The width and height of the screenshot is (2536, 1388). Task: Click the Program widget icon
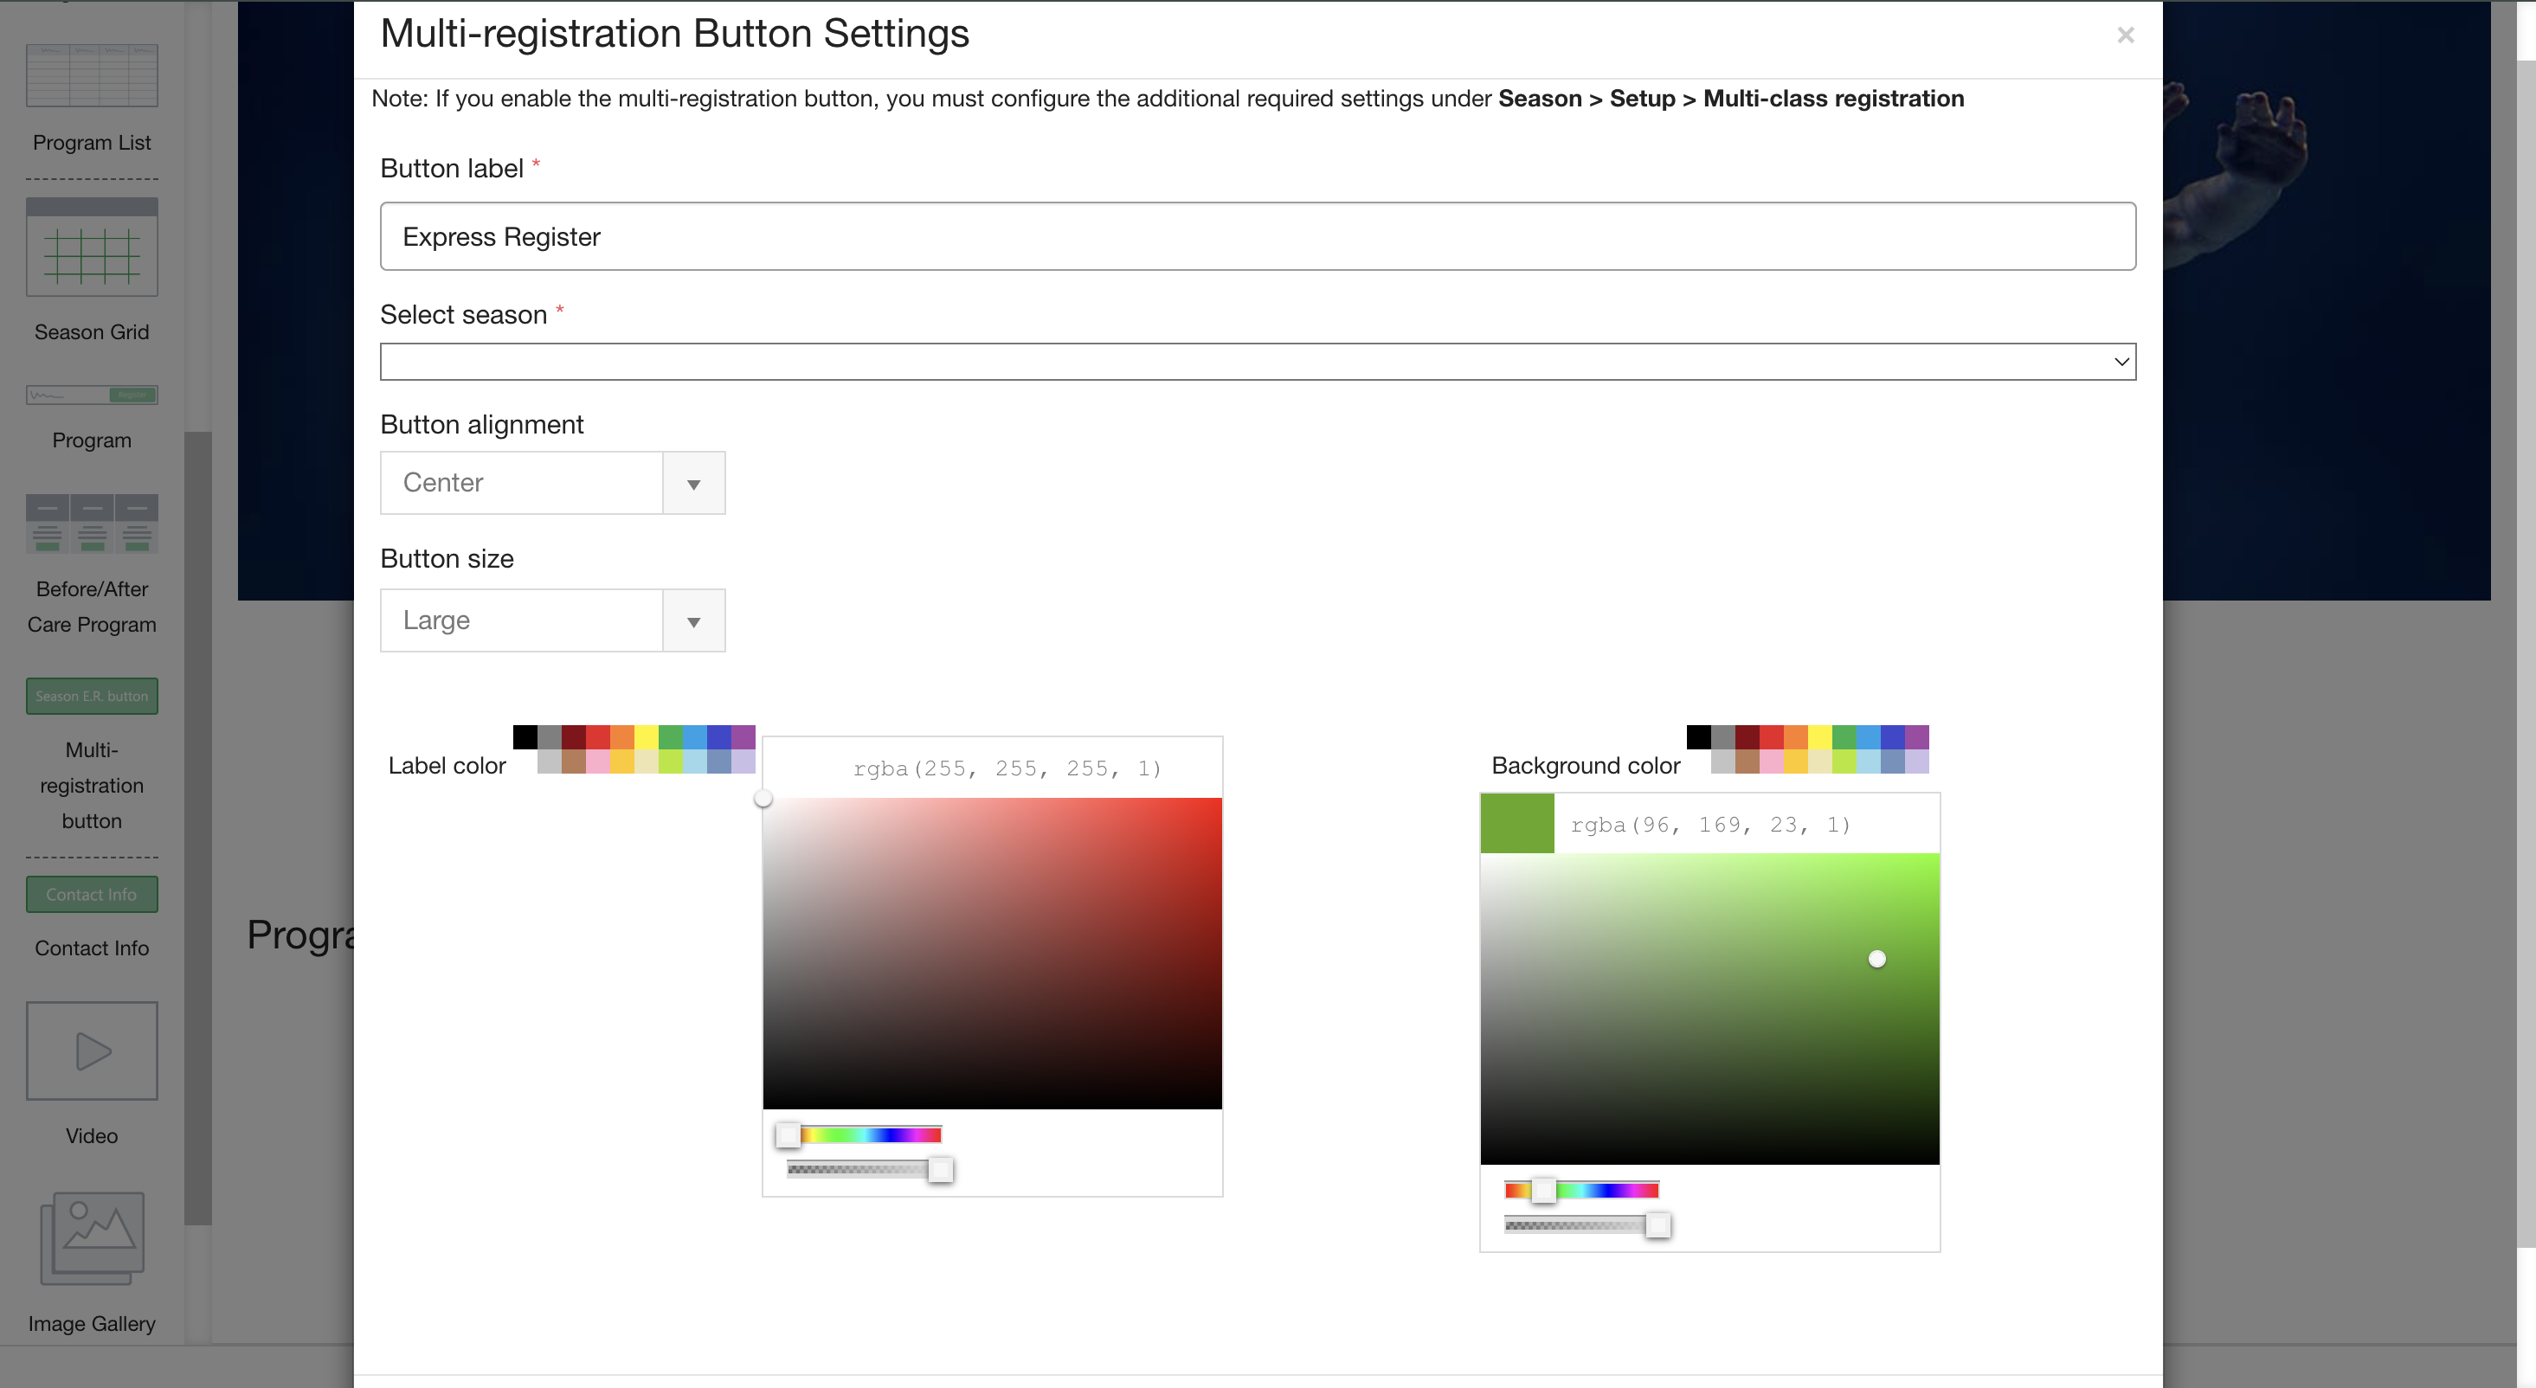coord(92,395)
